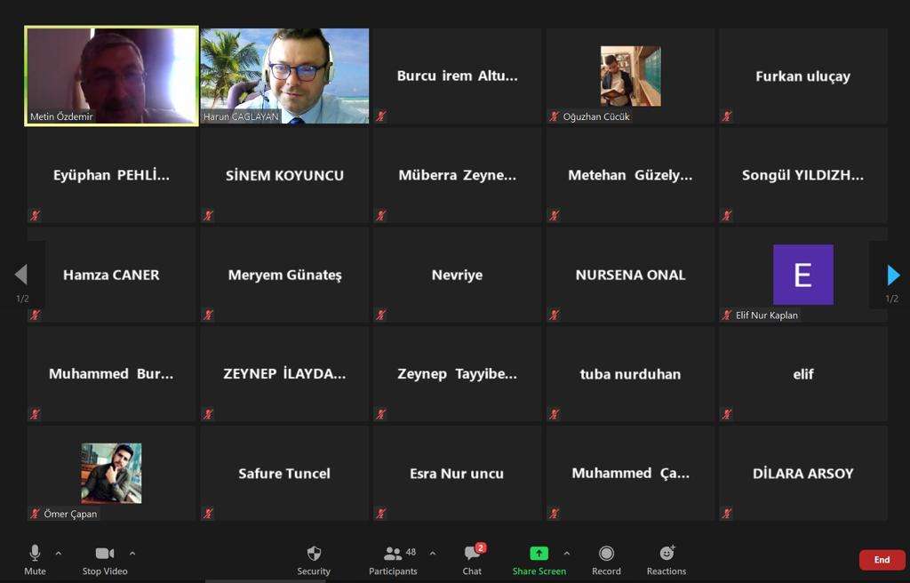Mute your microphone
The height and width of the screenshot is (583, 910).
[34, 551]
